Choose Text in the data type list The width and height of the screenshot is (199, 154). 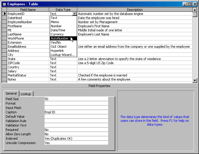tap(63, 18)
